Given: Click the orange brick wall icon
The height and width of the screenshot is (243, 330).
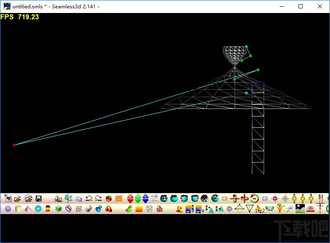Looking at the screenshot, I should pos(119,199).
